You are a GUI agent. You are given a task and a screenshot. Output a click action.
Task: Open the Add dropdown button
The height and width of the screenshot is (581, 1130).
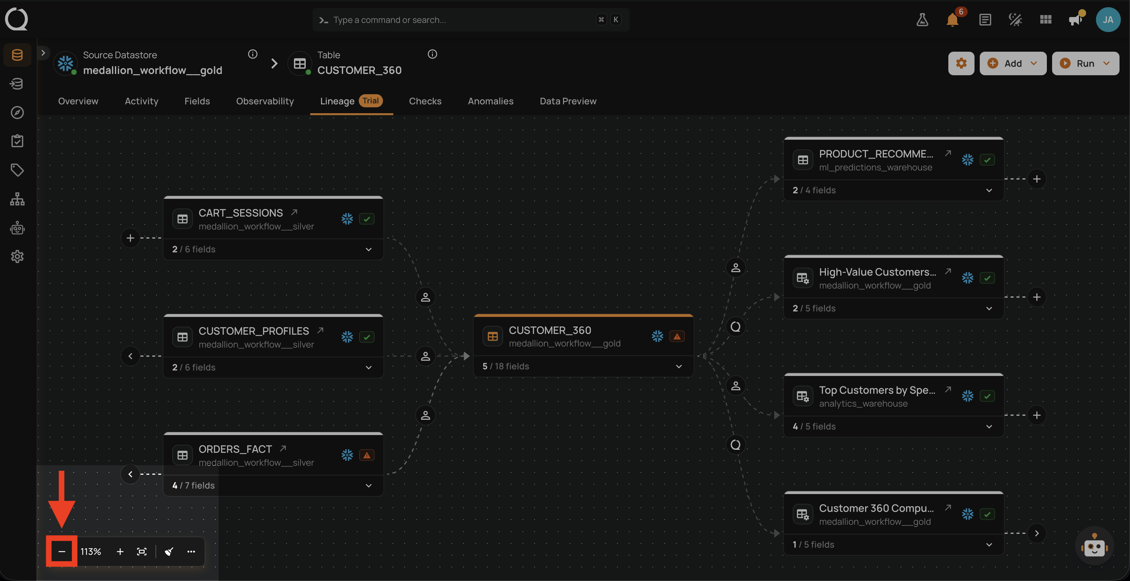(1013, 63)
